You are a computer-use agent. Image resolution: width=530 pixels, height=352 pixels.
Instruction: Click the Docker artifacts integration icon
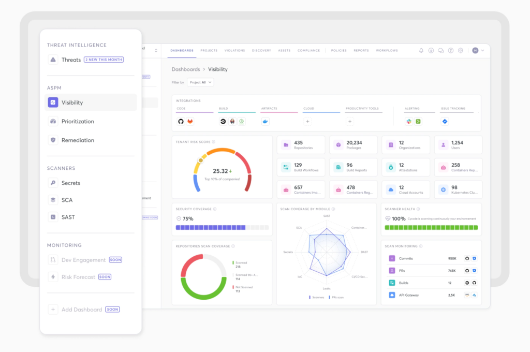[266, 122]
